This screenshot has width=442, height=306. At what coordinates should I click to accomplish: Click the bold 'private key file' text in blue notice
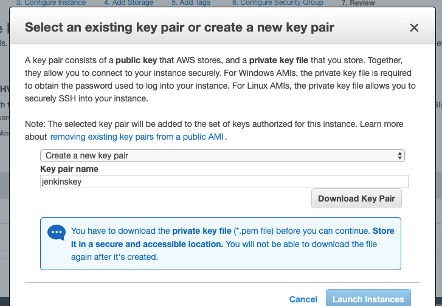(202, 231)
